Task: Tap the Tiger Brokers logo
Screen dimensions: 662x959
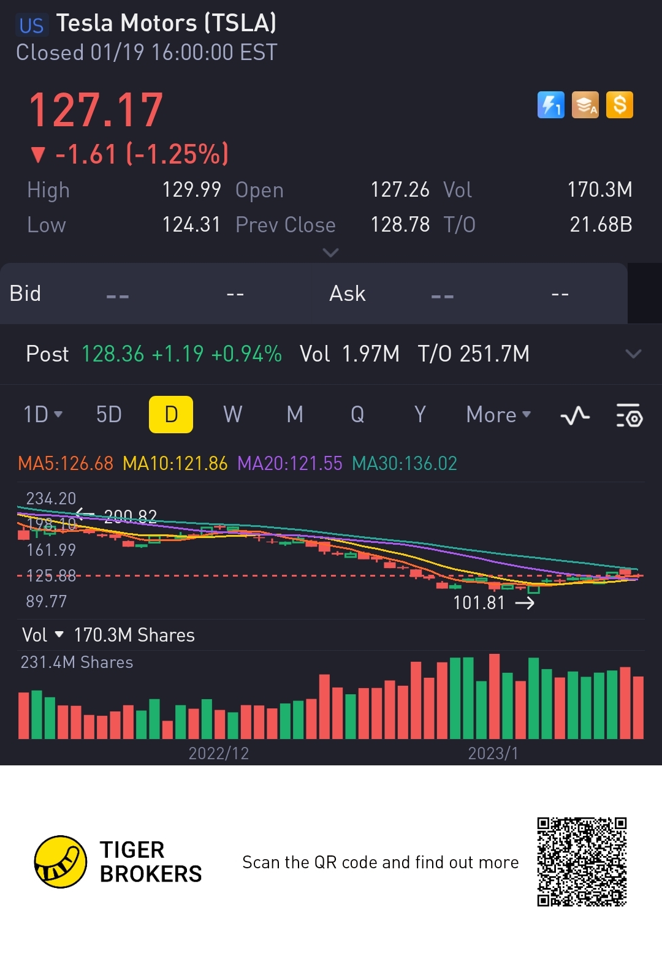Action: [x=118, y=862]
